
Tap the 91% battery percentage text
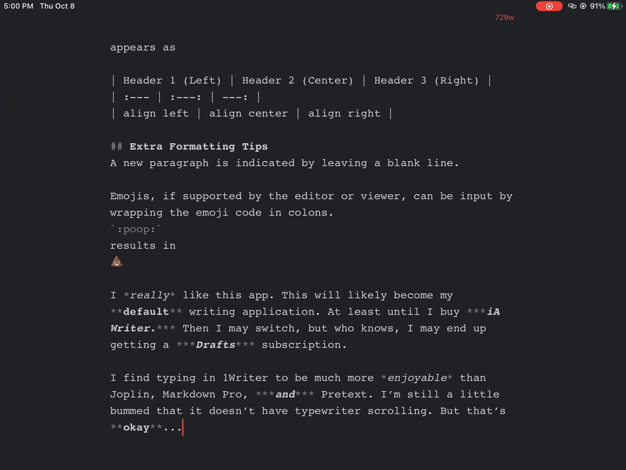[597, 6]
